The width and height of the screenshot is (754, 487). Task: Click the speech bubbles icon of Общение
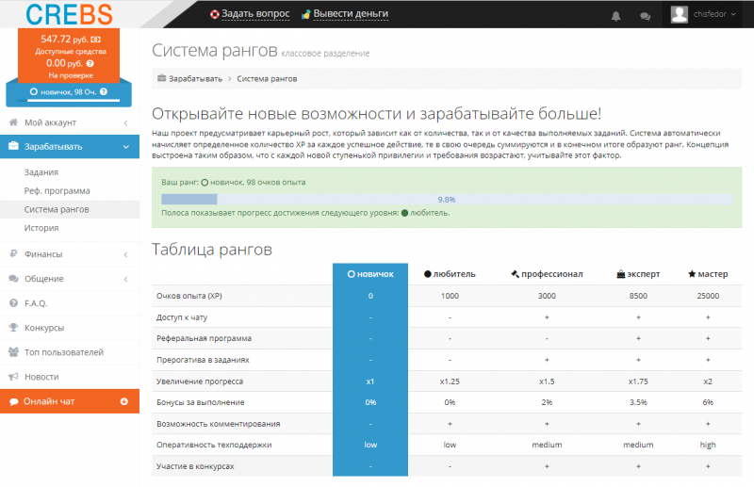pyautogui.click(x=13, y=279)
